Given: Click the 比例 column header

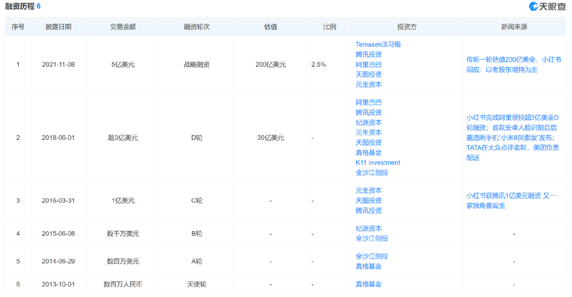Looking at the screenshot, I should click(x=329, y=26).
